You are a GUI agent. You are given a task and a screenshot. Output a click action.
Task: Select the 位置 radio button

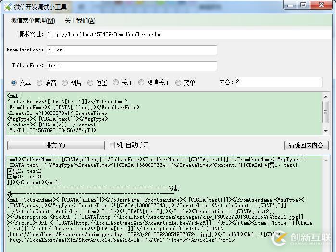click(90, 83)
